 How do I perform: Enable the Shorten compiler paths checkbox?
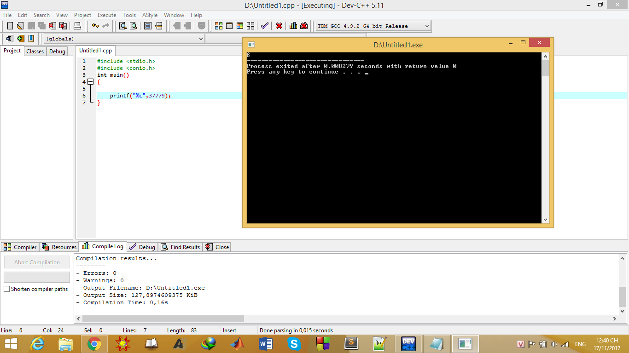7,289
